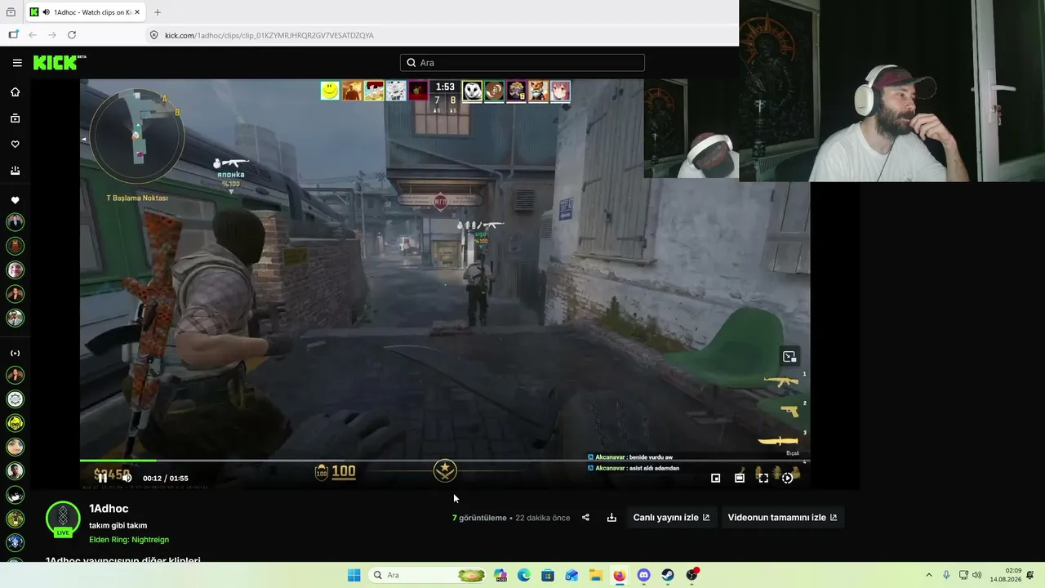Screen dimensions: 1045x588
Task: Click the 7 görüntüleme view count
Action: point(479,518)
